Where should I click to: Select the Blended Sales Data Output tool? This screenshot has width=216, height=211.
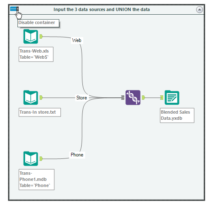(172, 97)
